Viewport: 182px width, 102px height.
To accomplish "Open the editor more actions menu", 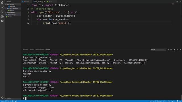I will point(180,2).
